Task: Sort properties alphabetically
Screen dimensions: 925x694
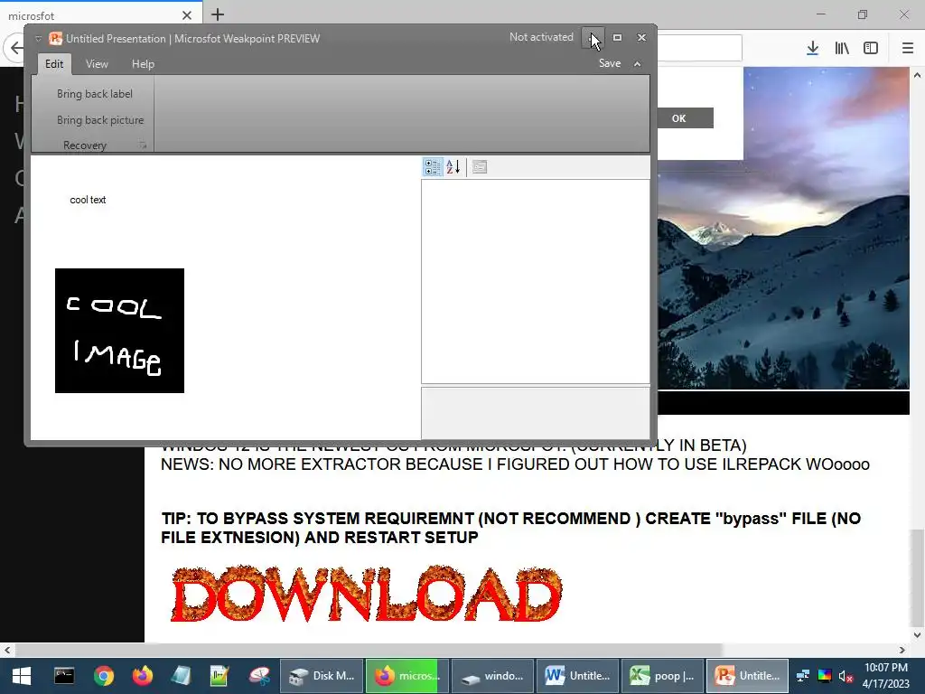Action: point(453,167)
